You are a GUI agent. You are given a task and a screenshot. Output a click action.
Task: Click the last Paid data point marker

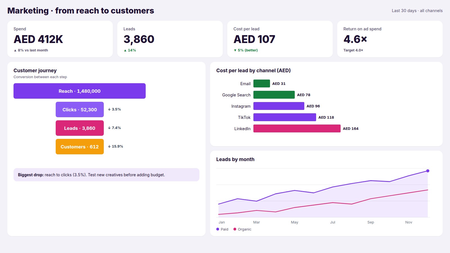(x=428, y=171)
